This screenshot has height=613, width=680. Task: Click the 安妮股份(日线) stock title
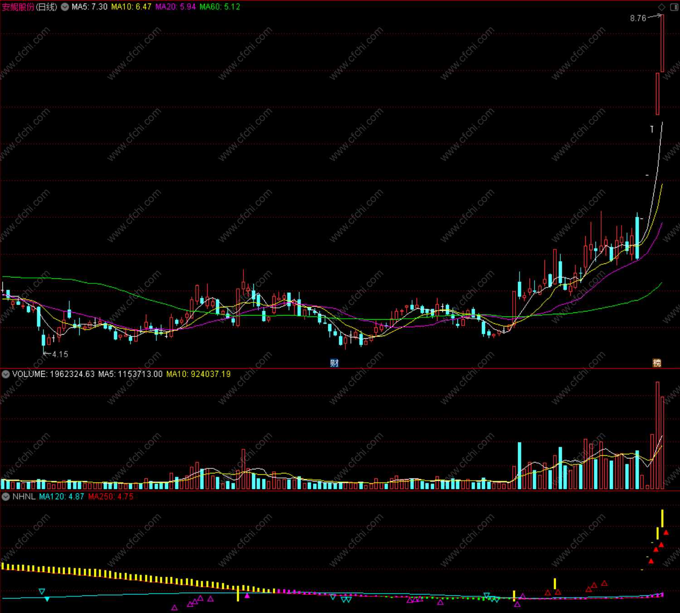[x=29, y=7]
